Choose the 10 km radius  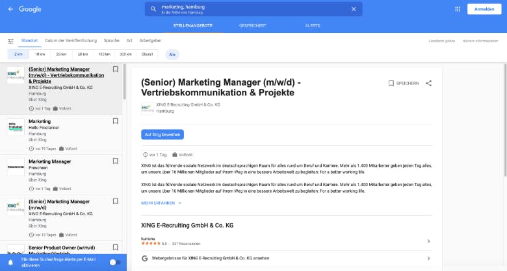(x=40, y=54)
